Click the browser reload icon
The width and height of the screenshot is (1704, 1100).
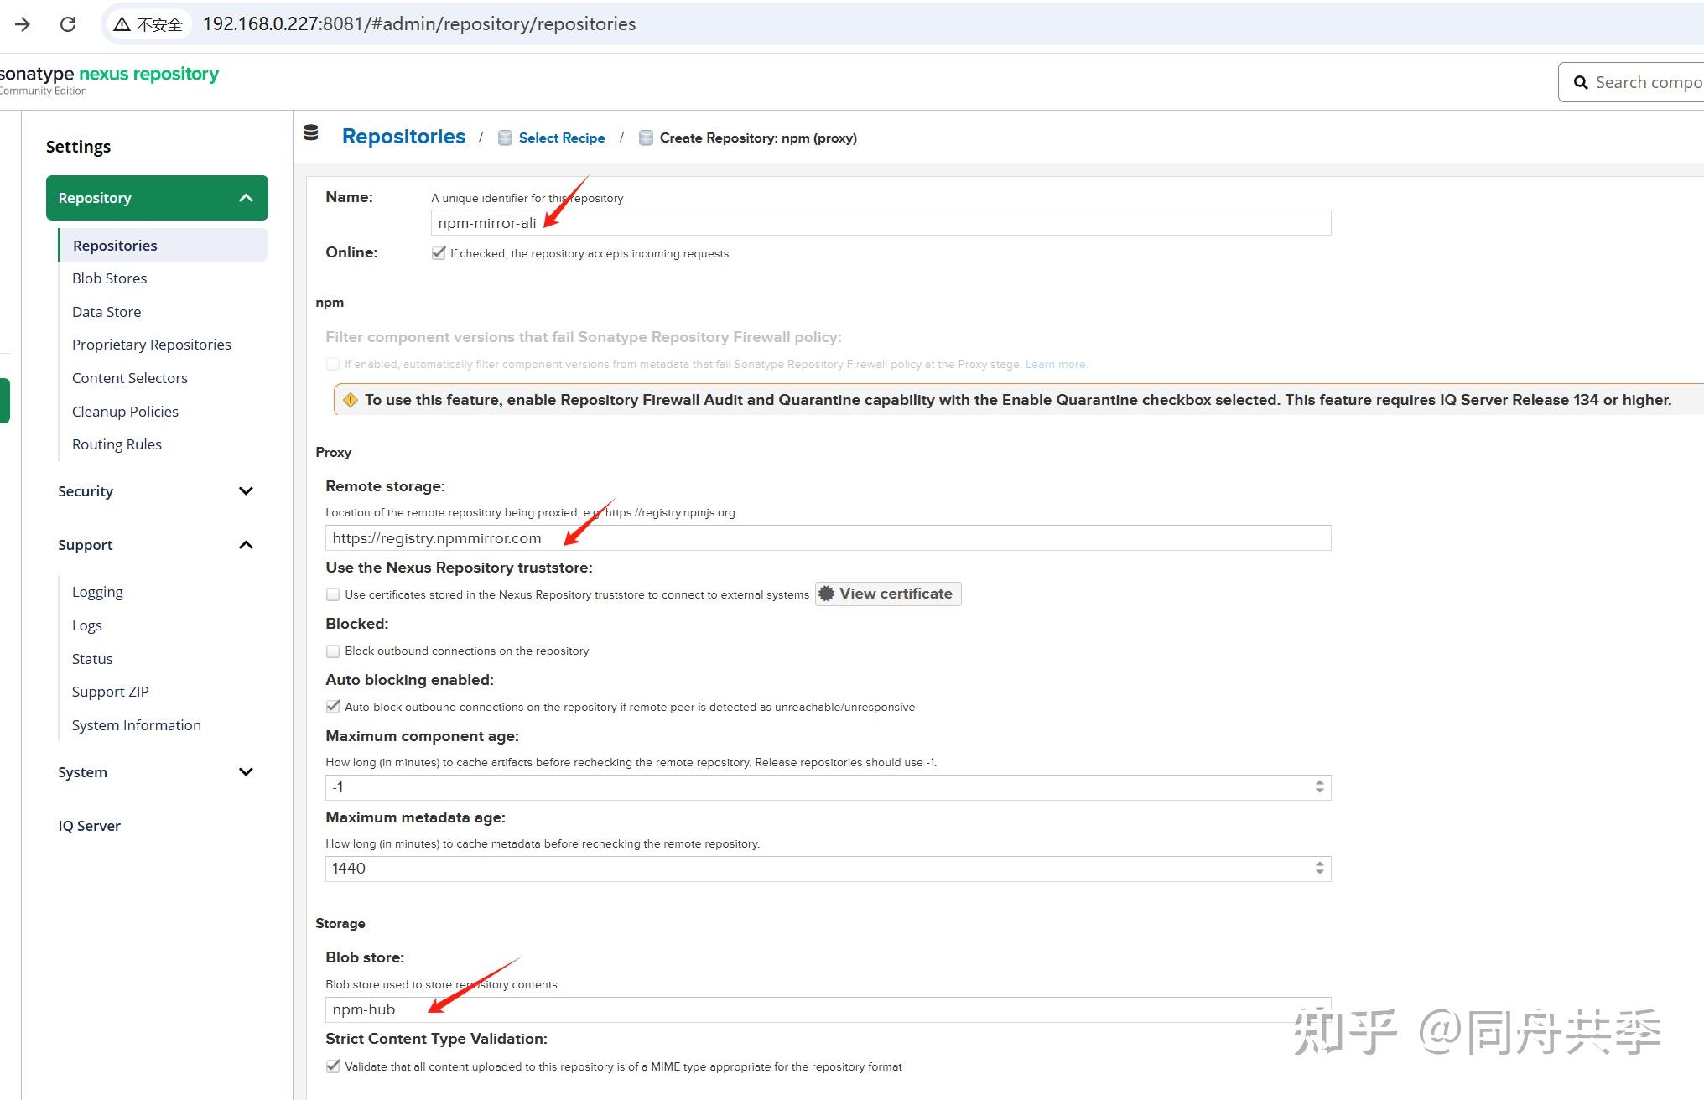[68, 24]
